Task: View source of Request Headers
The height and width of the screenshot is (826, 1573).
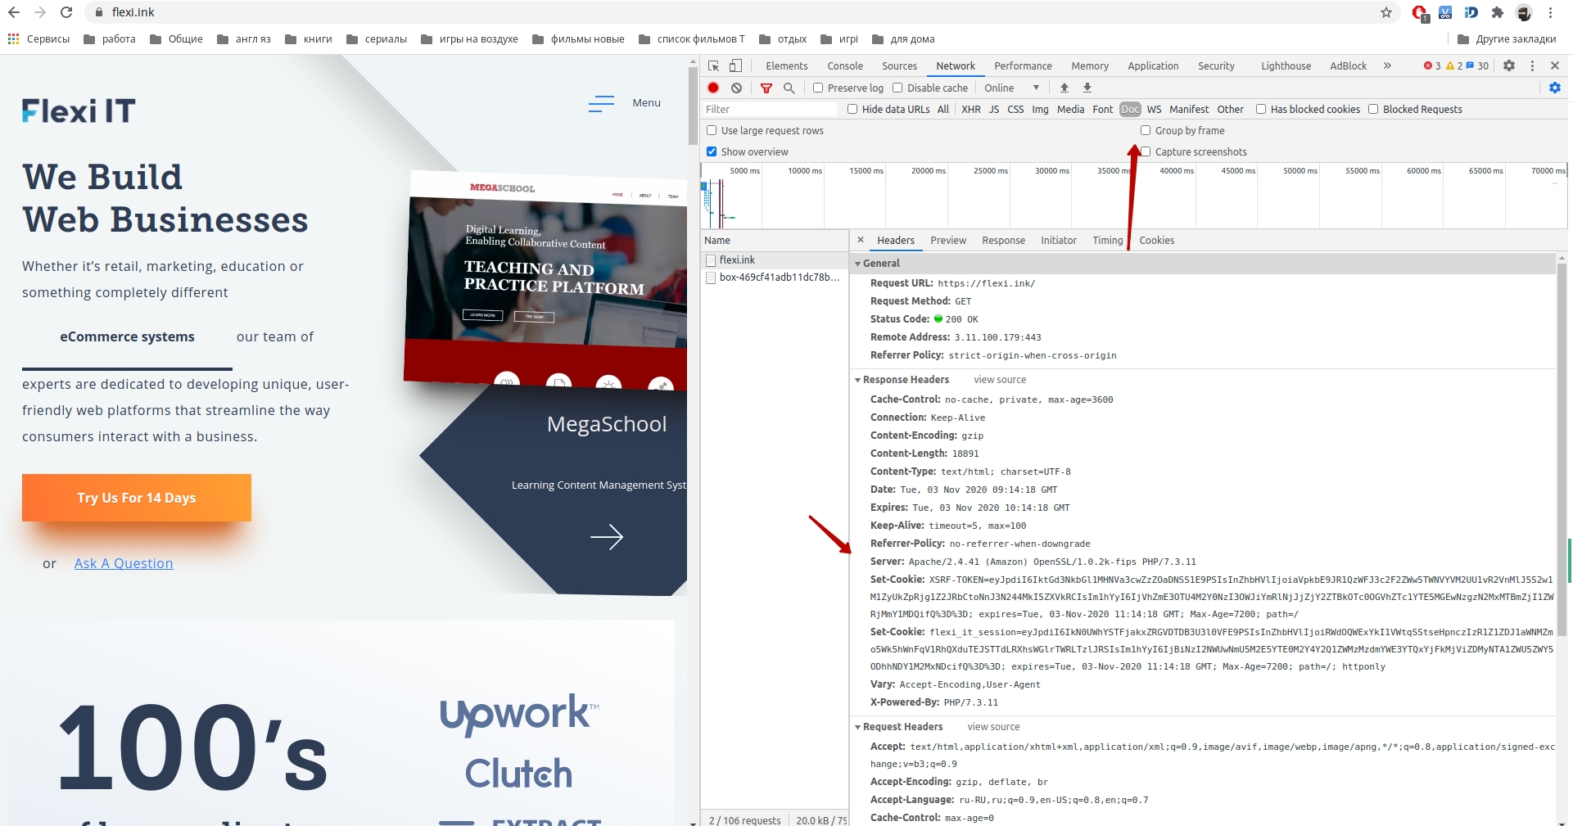Action: [x=993, y=727]
